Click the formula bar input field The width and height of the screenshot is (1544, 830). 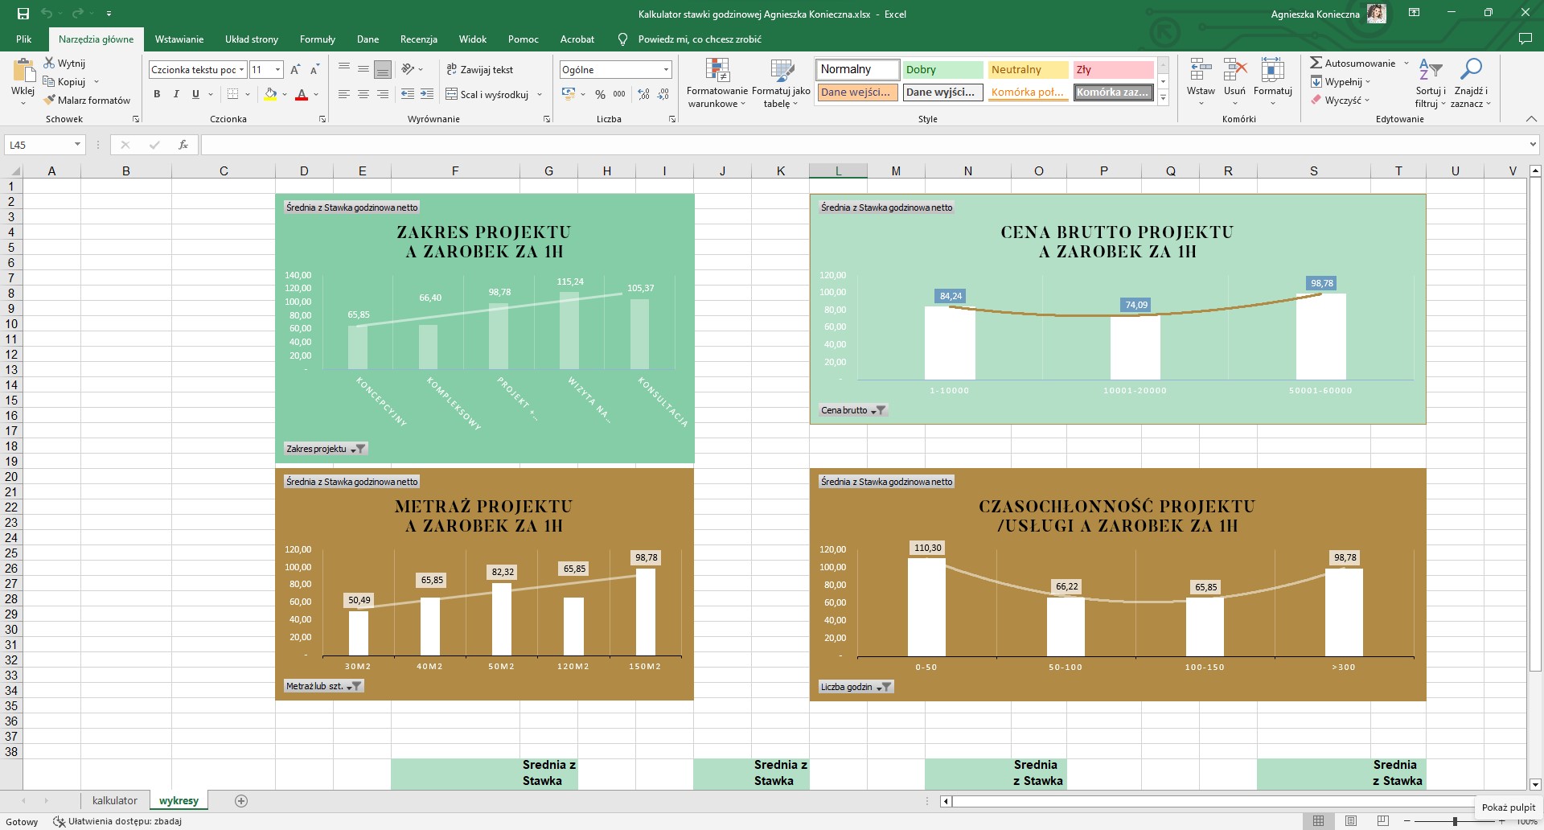[x=860, y=145]
